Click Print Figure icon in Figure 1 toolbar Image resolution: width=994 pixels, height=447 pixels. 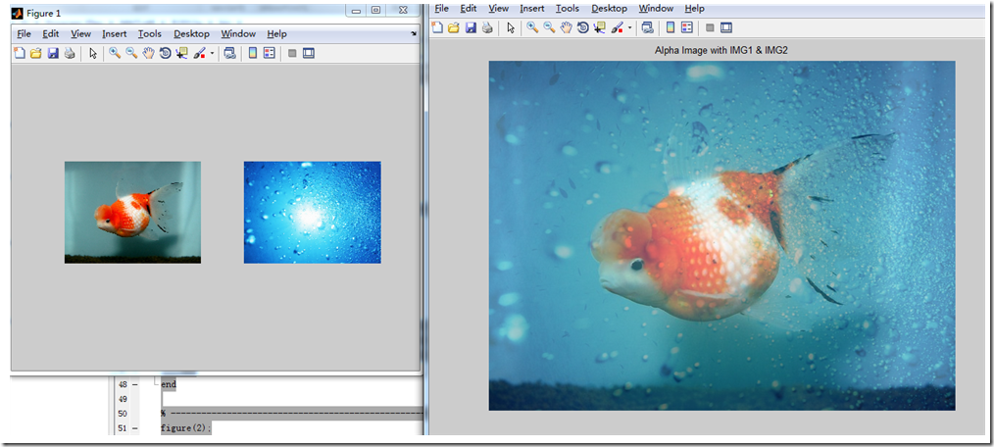pos(70,53)
